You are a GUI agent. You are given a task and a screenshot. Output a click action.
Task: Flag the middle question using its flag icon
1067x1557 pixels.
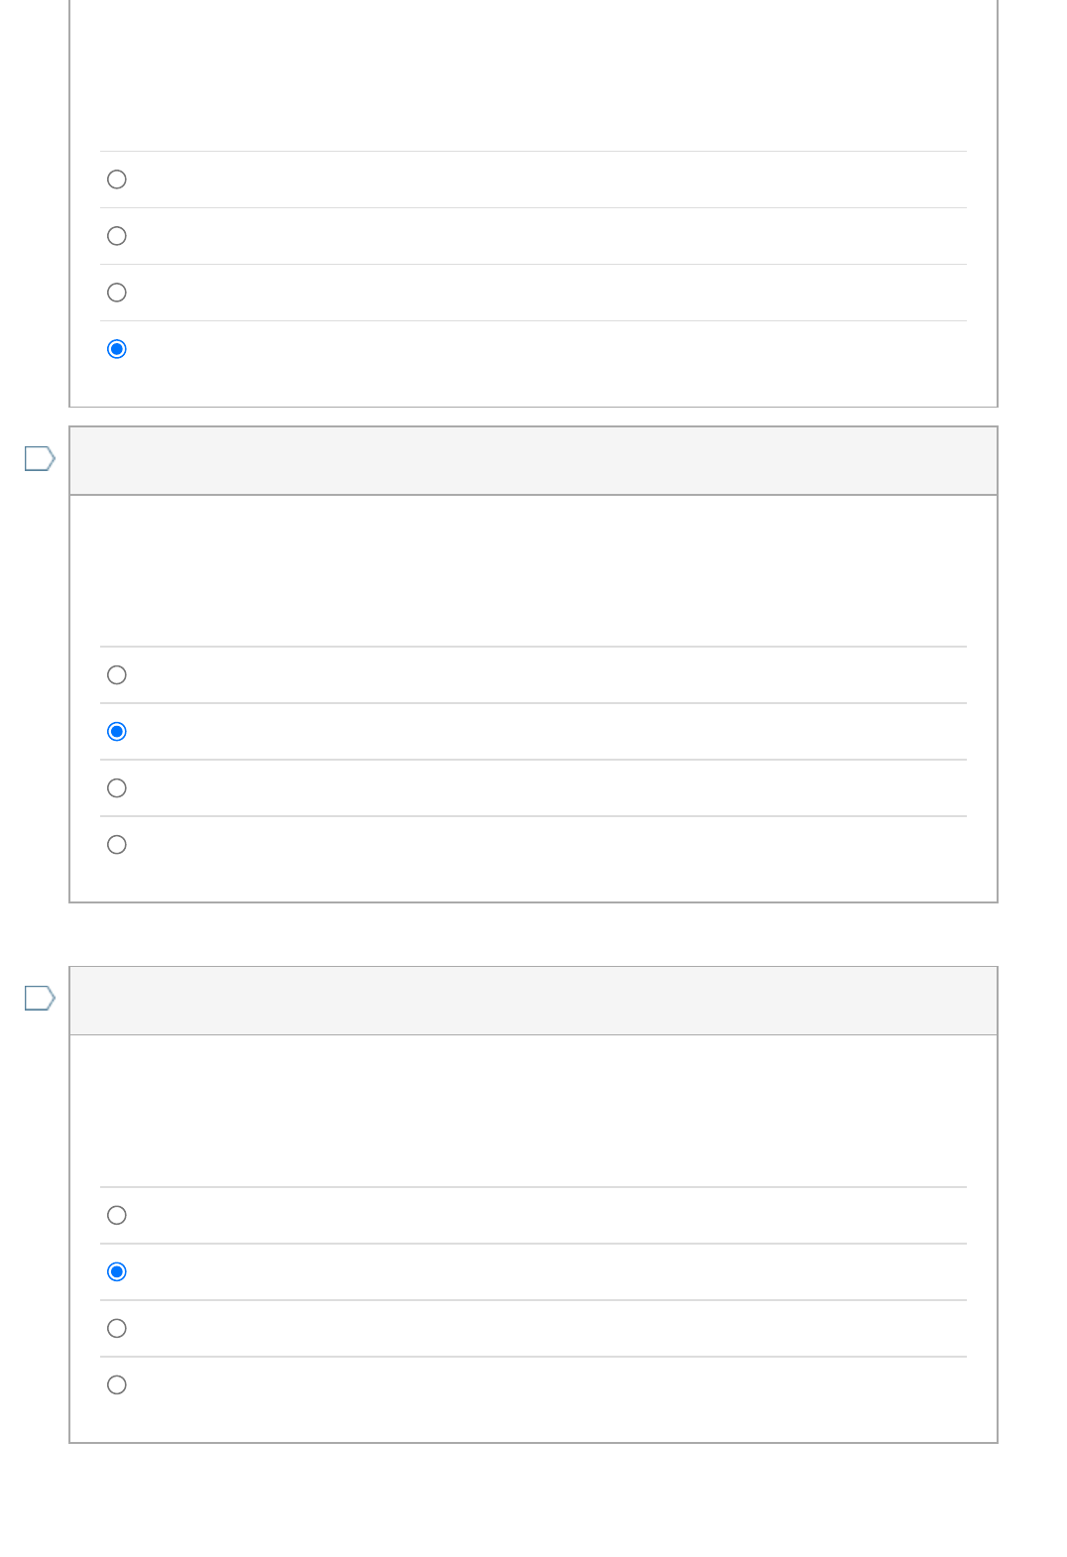click(40, 458)
